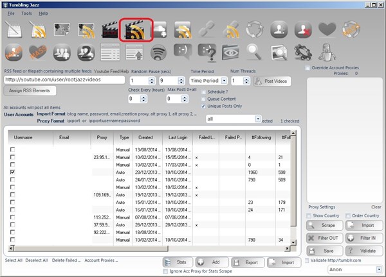Sort accounts by the #Following column header
Image resolution: width=386 pixels, height=277 pixels.
tap(261, 138)
